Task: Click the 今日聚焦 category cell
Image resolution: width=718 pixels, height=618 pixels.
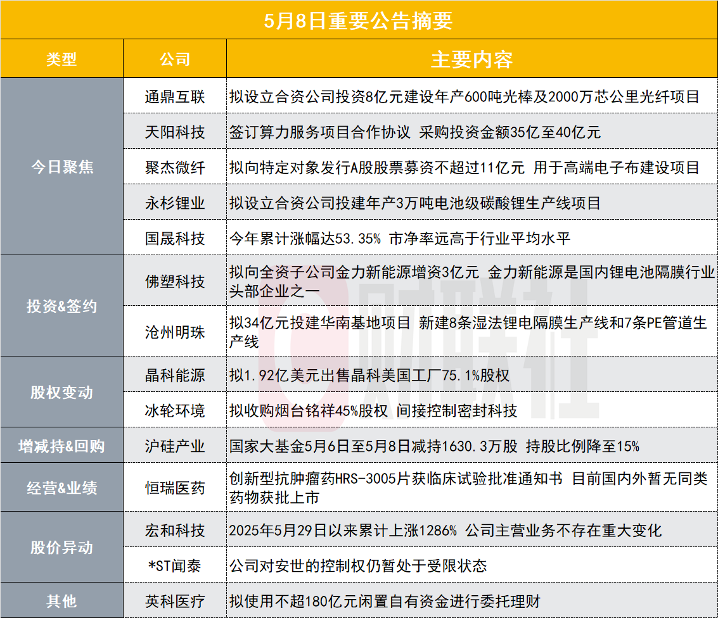Action: (62, 167)
